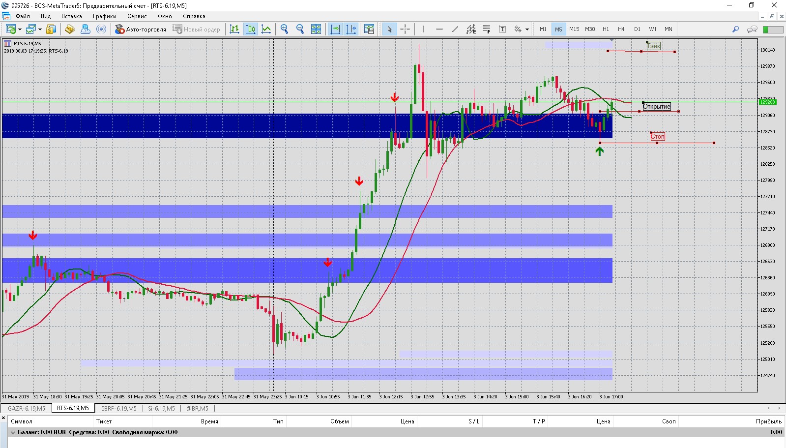
Task: Close the trade terminal panel
Action: pyautogui.click(x=3, y=418)
